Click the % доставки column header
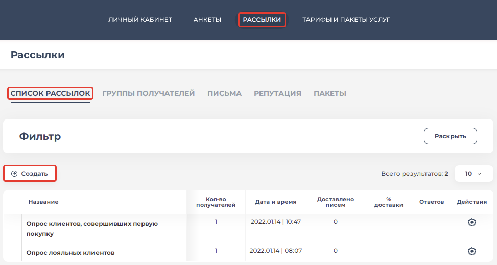Screen dimensions: 497x265 389,202
